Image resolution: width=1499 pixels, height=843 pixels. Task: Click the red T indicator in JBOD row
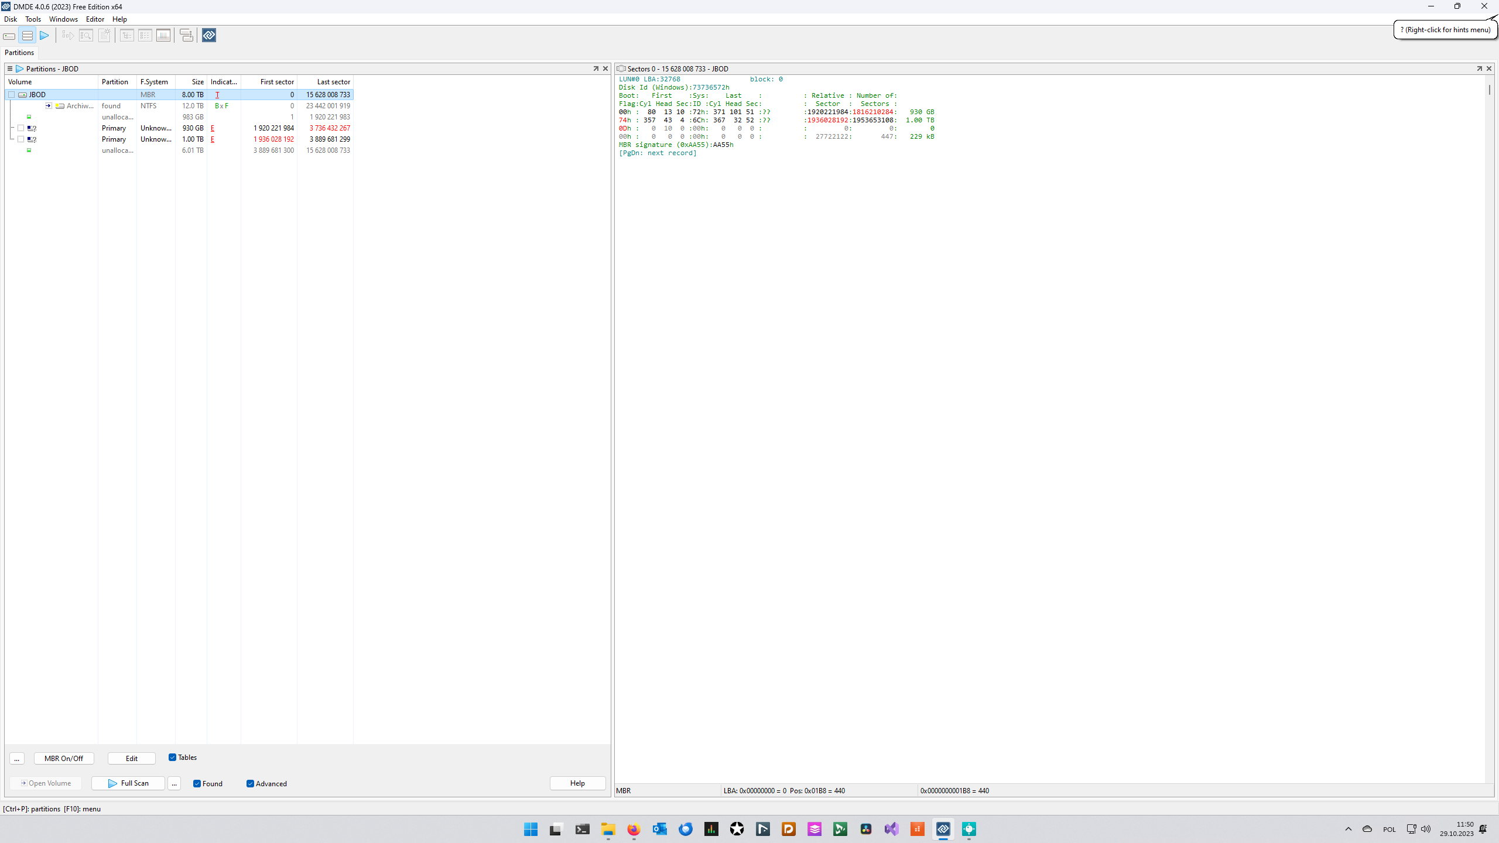pyautogui.click(x=217, y=95)
